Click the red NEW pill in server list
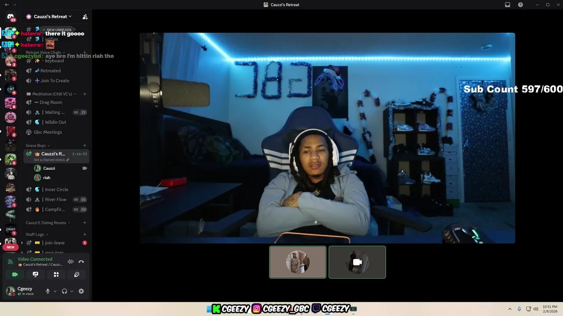Screen dimensions: 563x316 (x=11, y=247)
